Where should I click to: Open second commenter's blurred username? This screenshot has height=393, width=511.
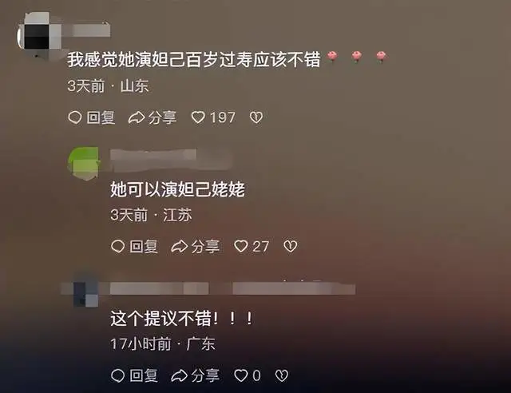coord(171,160)
